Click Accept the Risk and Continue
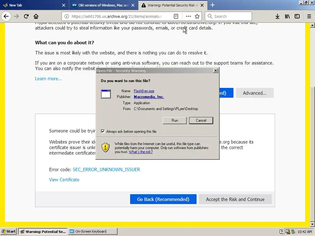The image size is (315, 236). pyautogui.click(x=235, y=199)
